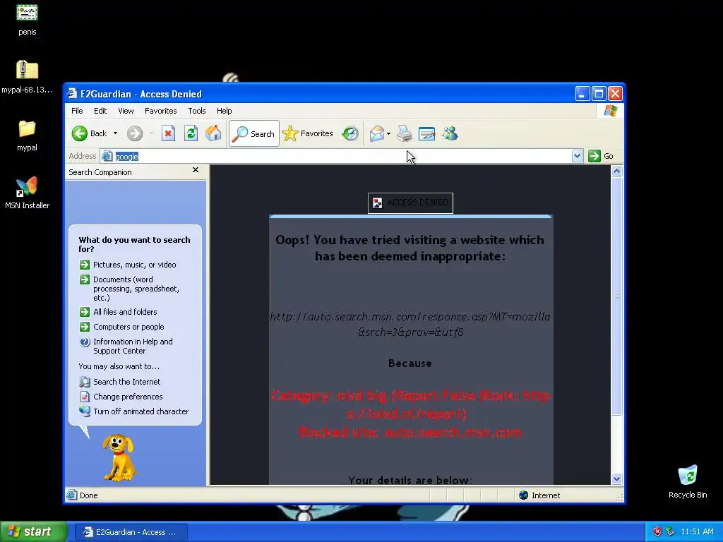This screenshot has width=723, height=542.
Task: Click the red Blocked site text line
Action: tap(410, 433)
